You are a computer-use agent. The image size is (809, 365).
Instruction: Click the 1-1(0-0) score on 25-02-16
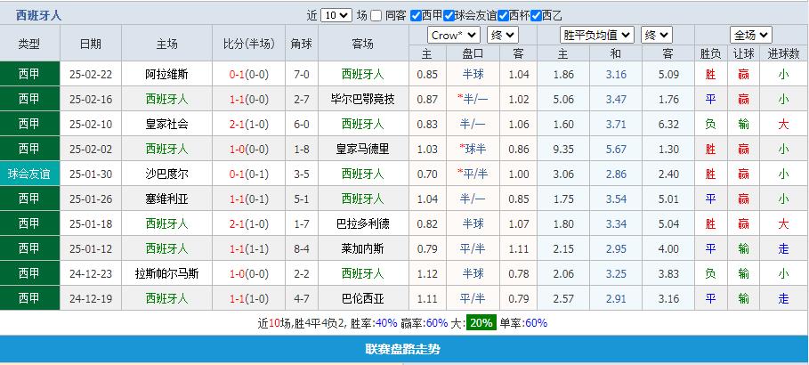tap(249, 99)
